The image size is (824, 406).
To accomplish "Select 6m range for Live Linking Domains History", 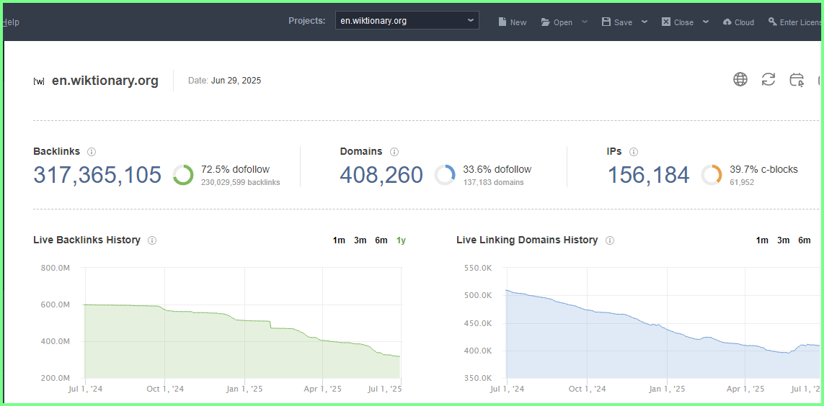I will [x=804, y=240].
